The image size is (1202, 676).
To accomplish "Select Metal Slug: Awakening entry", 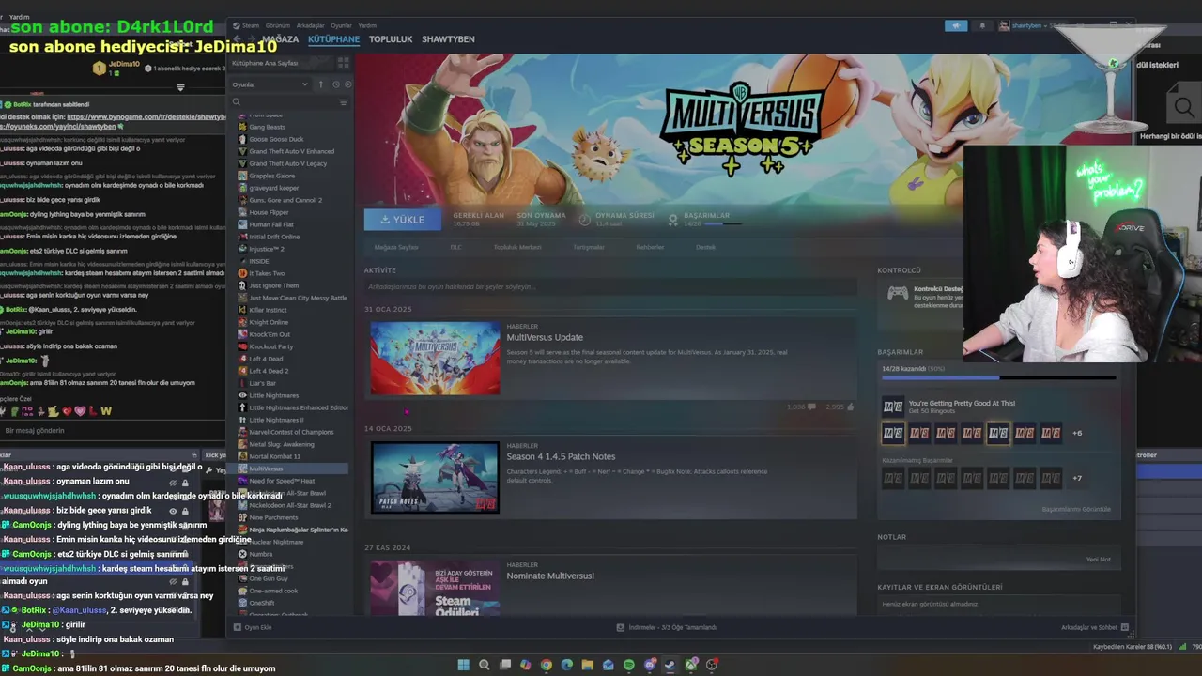I will pos(282,444).
